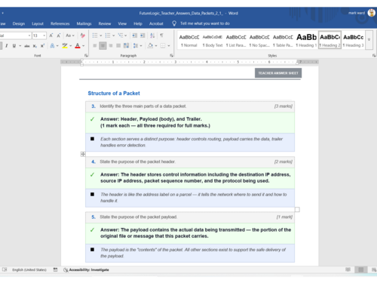Screen dimensions: 377x283
Task: Apply text effects and typography
Action: [x=52, y=46]
